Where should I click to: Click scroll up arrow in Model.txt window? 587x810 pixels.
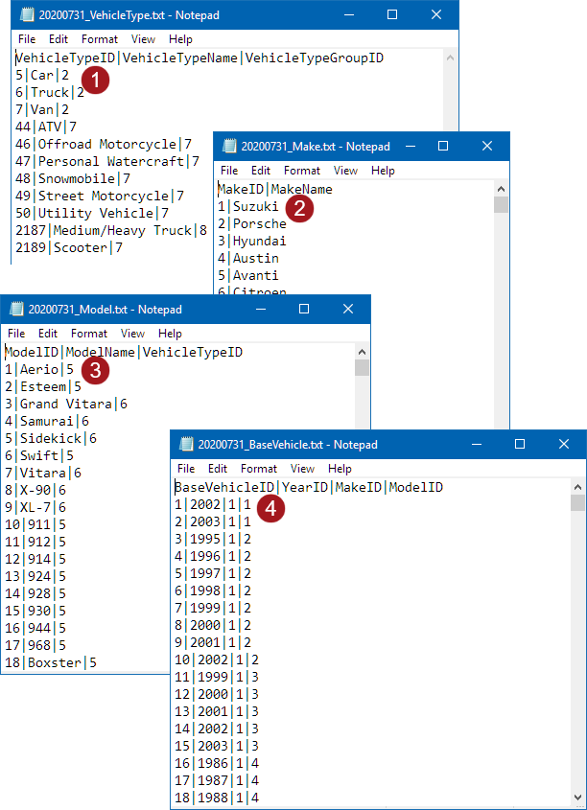coord(362,353)
